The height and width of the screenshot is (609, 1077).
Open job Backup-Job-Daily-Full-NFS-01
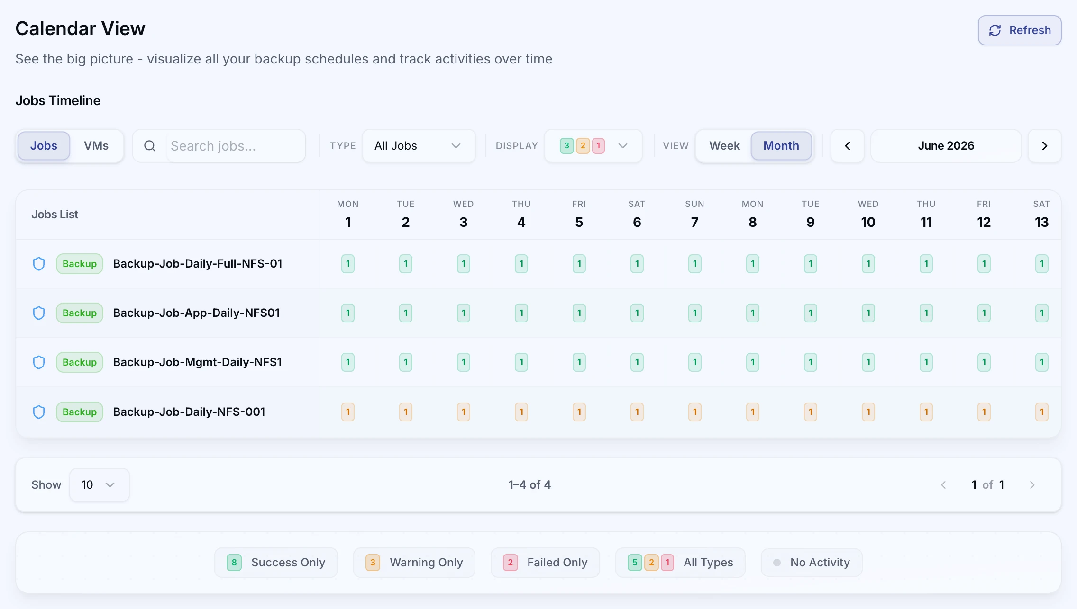[x=198, y=264]
